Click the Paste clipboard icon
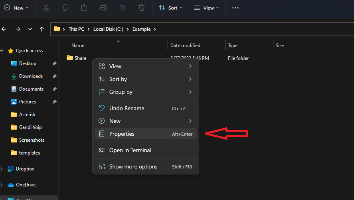Image resolution: width=354 pixels, height=200 pixels. click(x=84, y=8)
